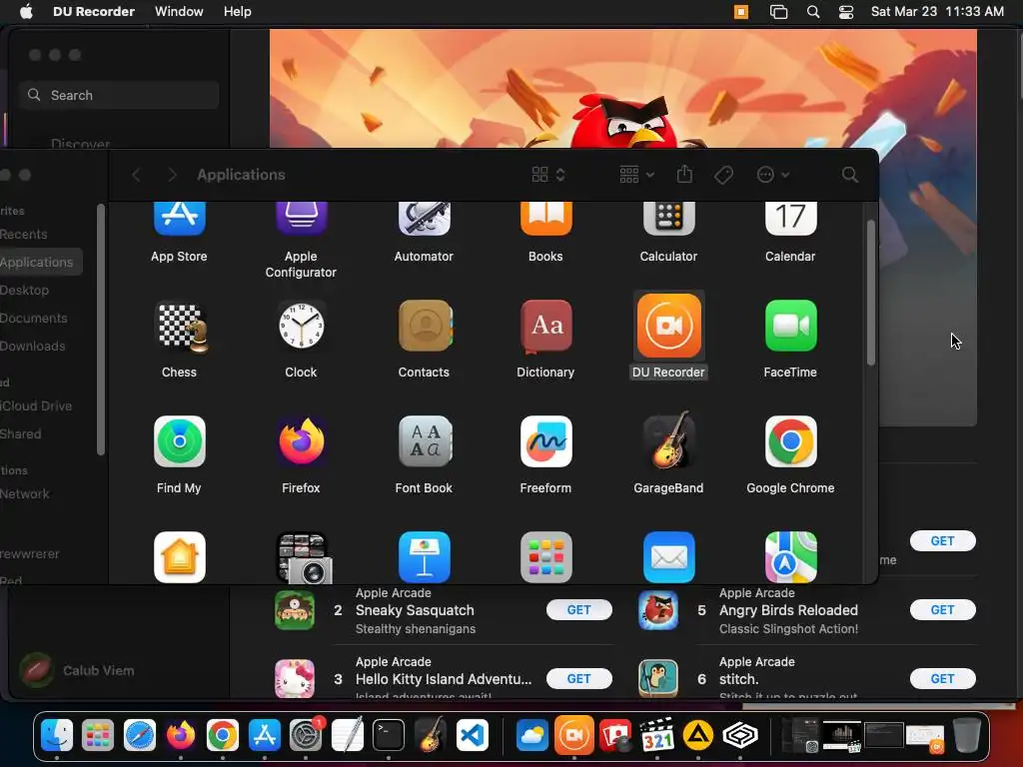Get Hello Kitty Island Adventure
The image size is (1023, 767).
578,679
